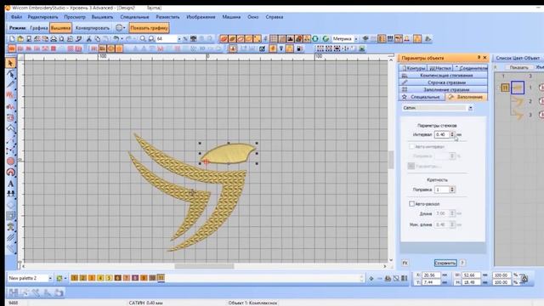This screenshot has width=544, height=306.
Task: Click the grid display icon in toolbar
Action: 274,39
